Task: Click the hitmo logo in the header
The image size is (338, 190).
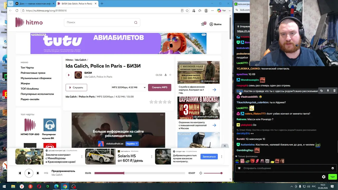Action: 29,22
